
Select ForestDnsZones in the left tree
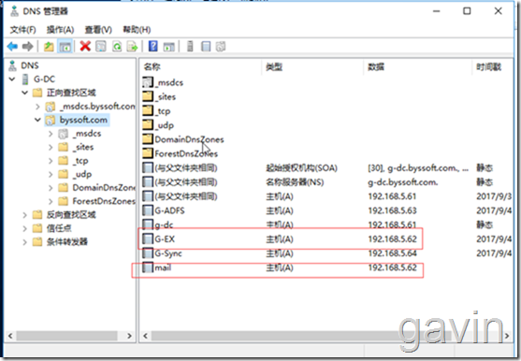pyautogui.click(x=104, y=201)
